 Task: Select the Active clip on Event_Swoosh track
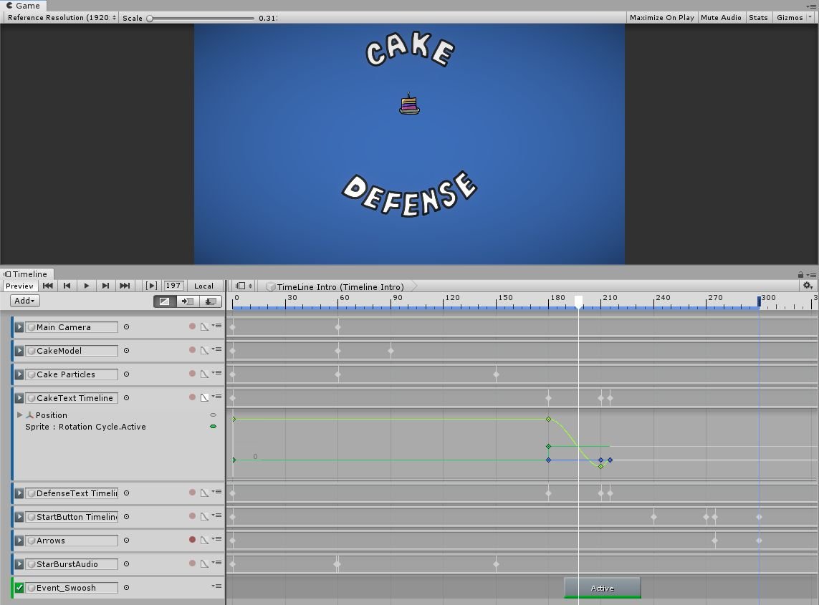(x=602, y=588)
